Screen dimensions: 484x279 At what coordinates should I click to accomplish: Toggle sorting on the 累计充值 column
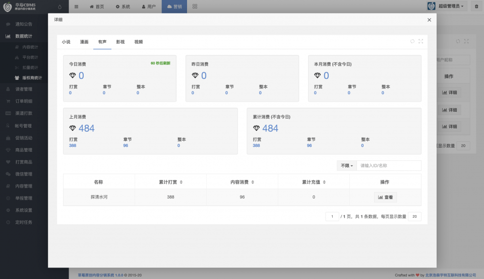(324, 182)
